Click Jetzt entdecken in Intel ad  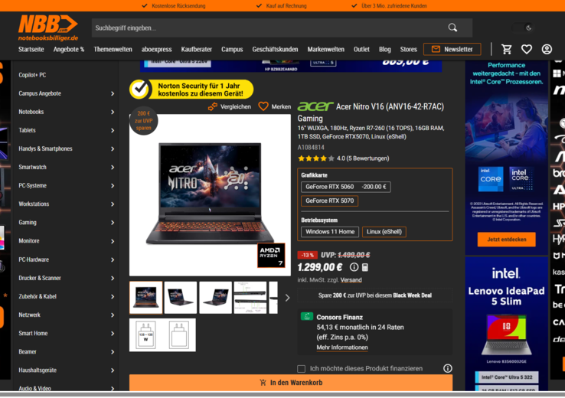coord(506,240)
